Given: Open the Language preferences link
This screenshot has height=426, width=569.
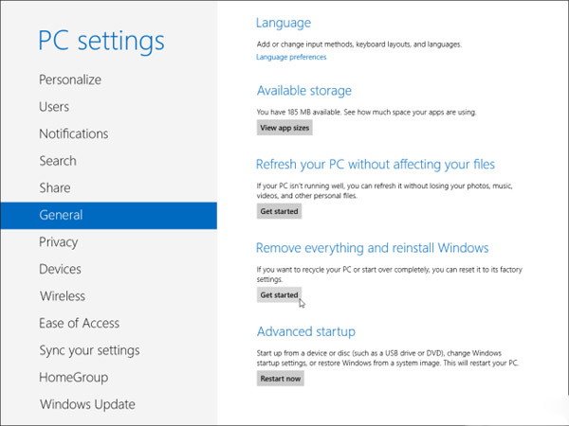Looking at the screenshot, I should (x=291, y=57).
